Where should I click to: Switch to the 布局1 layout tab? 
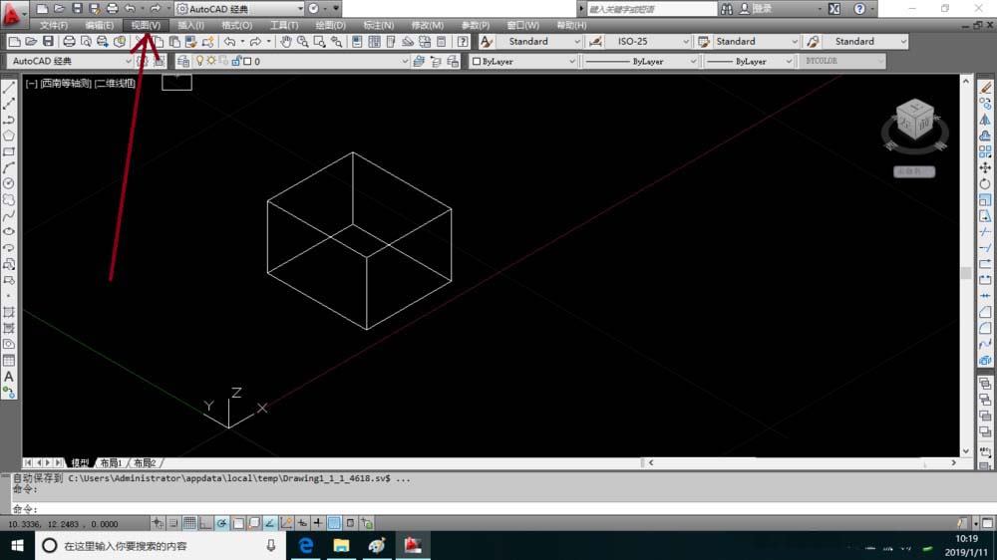(111, 462)
